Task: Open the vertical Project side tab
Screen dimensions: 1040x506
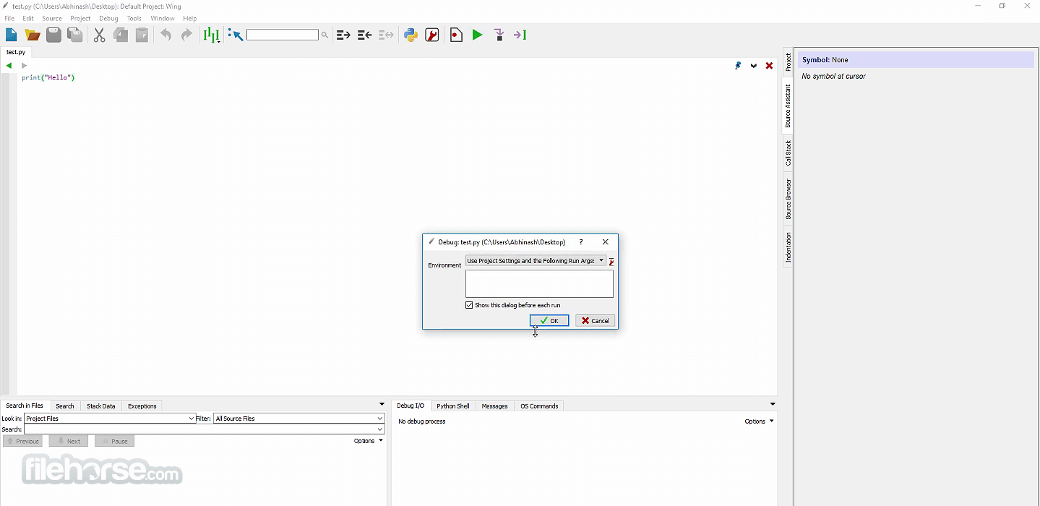Action: pyautogui.click(x=788, y=62)
